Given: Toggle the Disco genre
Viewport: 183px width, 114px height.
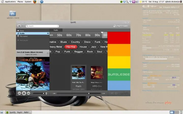Looking at the screenshot, I should pos(87,42).
